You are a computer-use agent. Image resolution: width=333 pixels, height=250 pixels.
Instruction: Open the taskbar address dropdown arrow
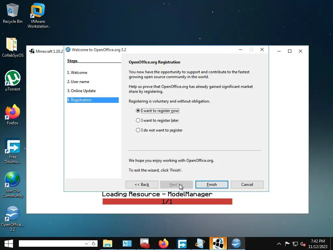[x=87, y=243]
